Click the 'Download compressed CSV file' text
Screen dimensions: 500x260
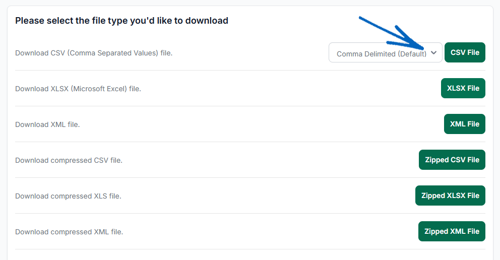[69, 160]
